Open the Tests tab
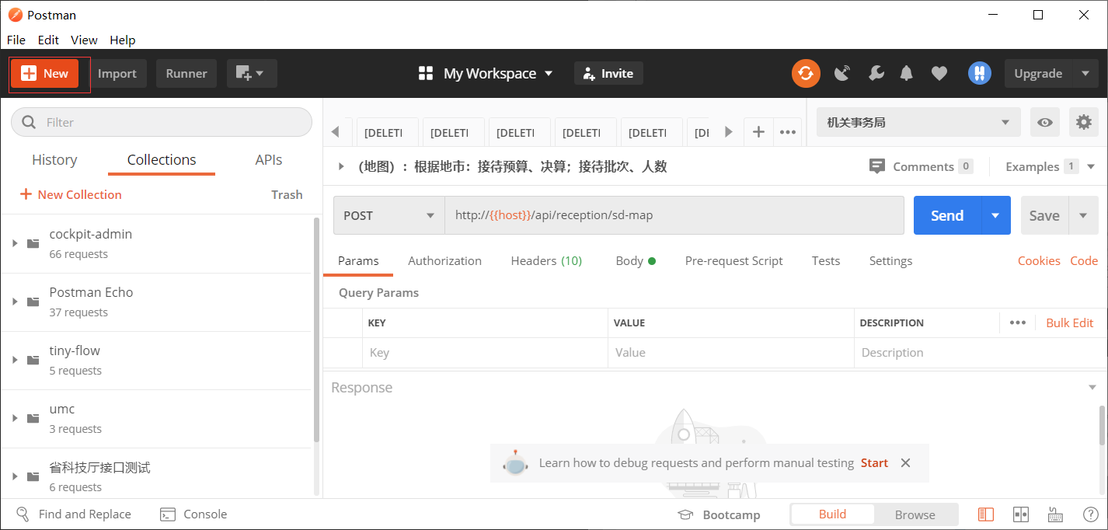The height and width of the screenshot is (530, 1108). [826, 261]
